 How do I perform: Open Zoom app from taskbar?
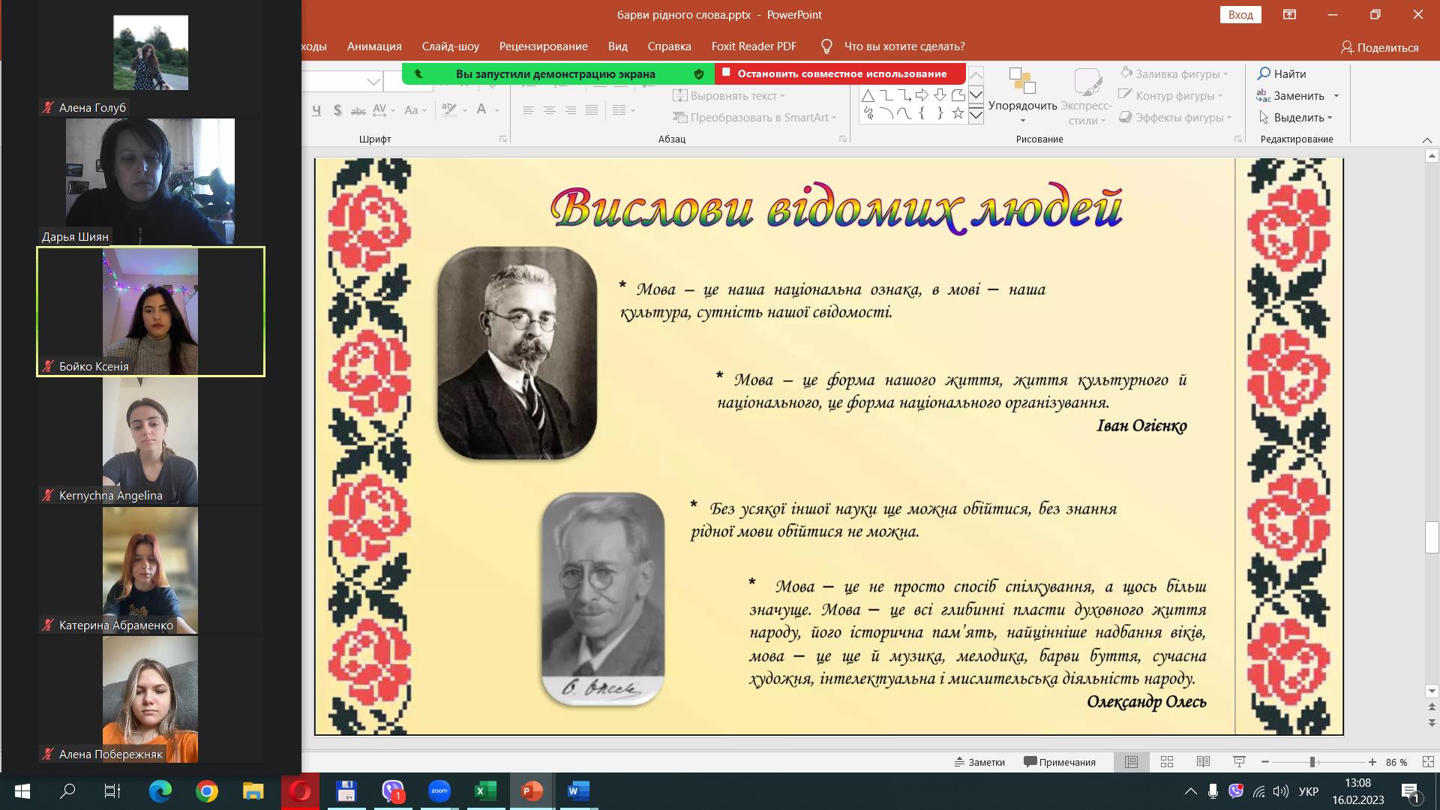[439, 791]
